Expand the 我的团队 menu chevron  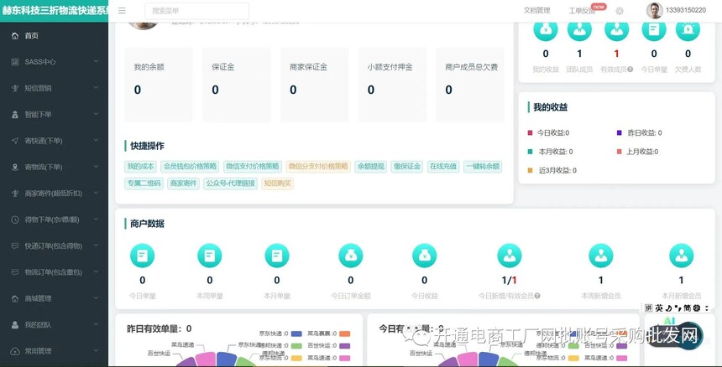click(96, 323)
